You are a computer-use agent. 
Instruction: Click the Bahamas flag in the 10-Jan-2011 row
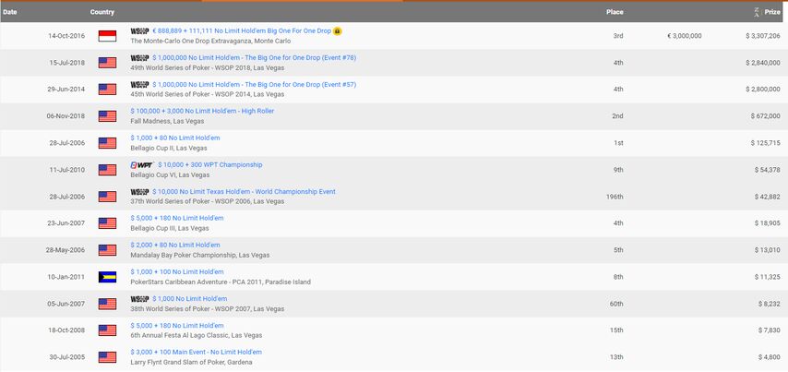108,277
